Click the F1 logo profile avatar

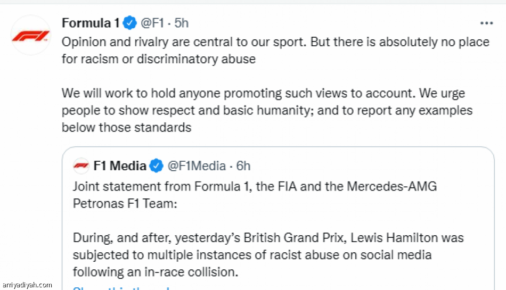coord(30,36)
